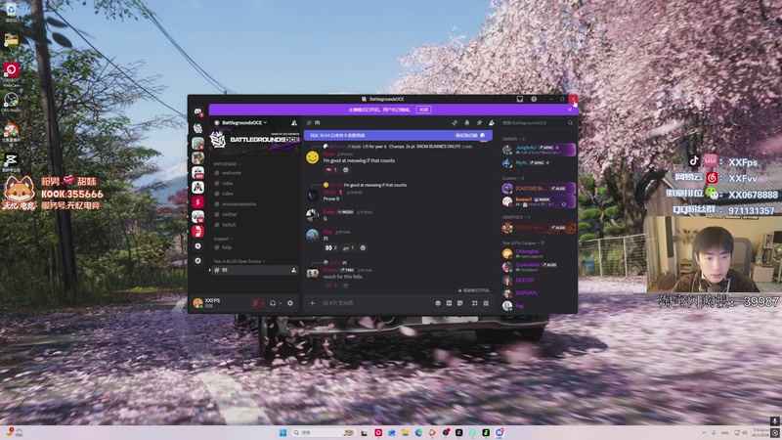
Task: Open headphone output options arrow
Action: [281, 303]
